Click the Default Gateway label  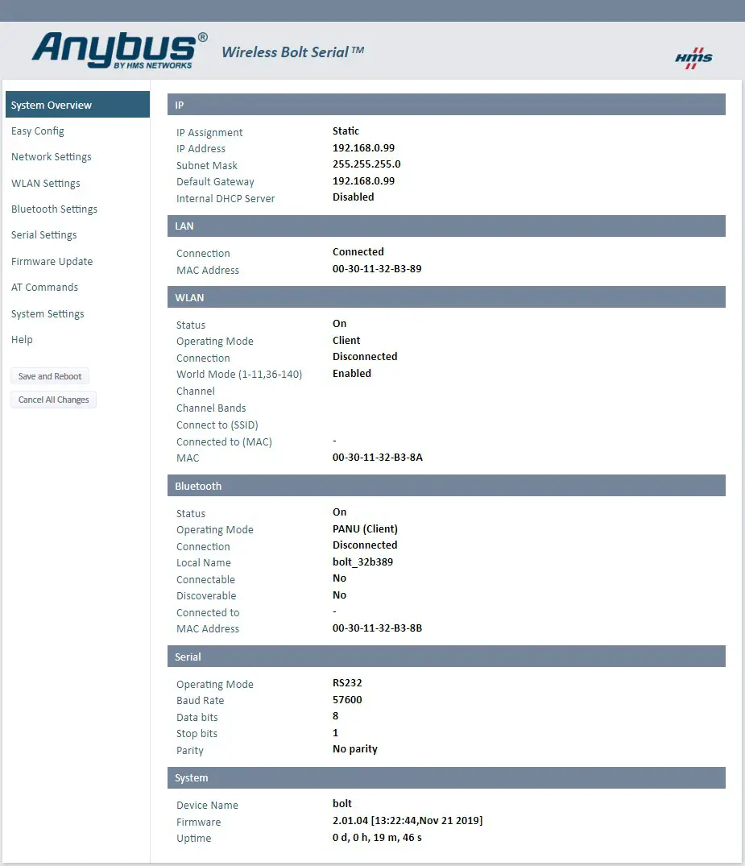tap(215, 182)
